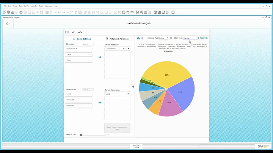Click the checkmark-with-dot save-as icon

click(x=80, y=32)
